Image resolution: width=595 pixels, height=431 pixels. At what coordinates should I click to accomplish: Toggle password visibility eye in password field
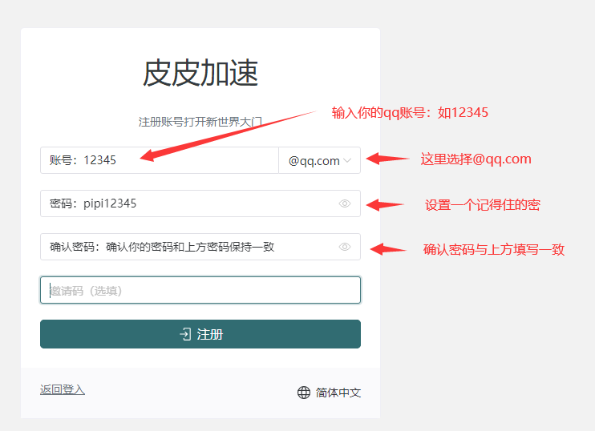pyautogui.click(x=345, y=203)
